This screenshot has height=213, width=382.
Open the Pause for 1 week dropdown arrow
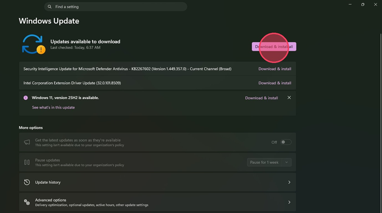pyautogui.click(x=286, y=163)
